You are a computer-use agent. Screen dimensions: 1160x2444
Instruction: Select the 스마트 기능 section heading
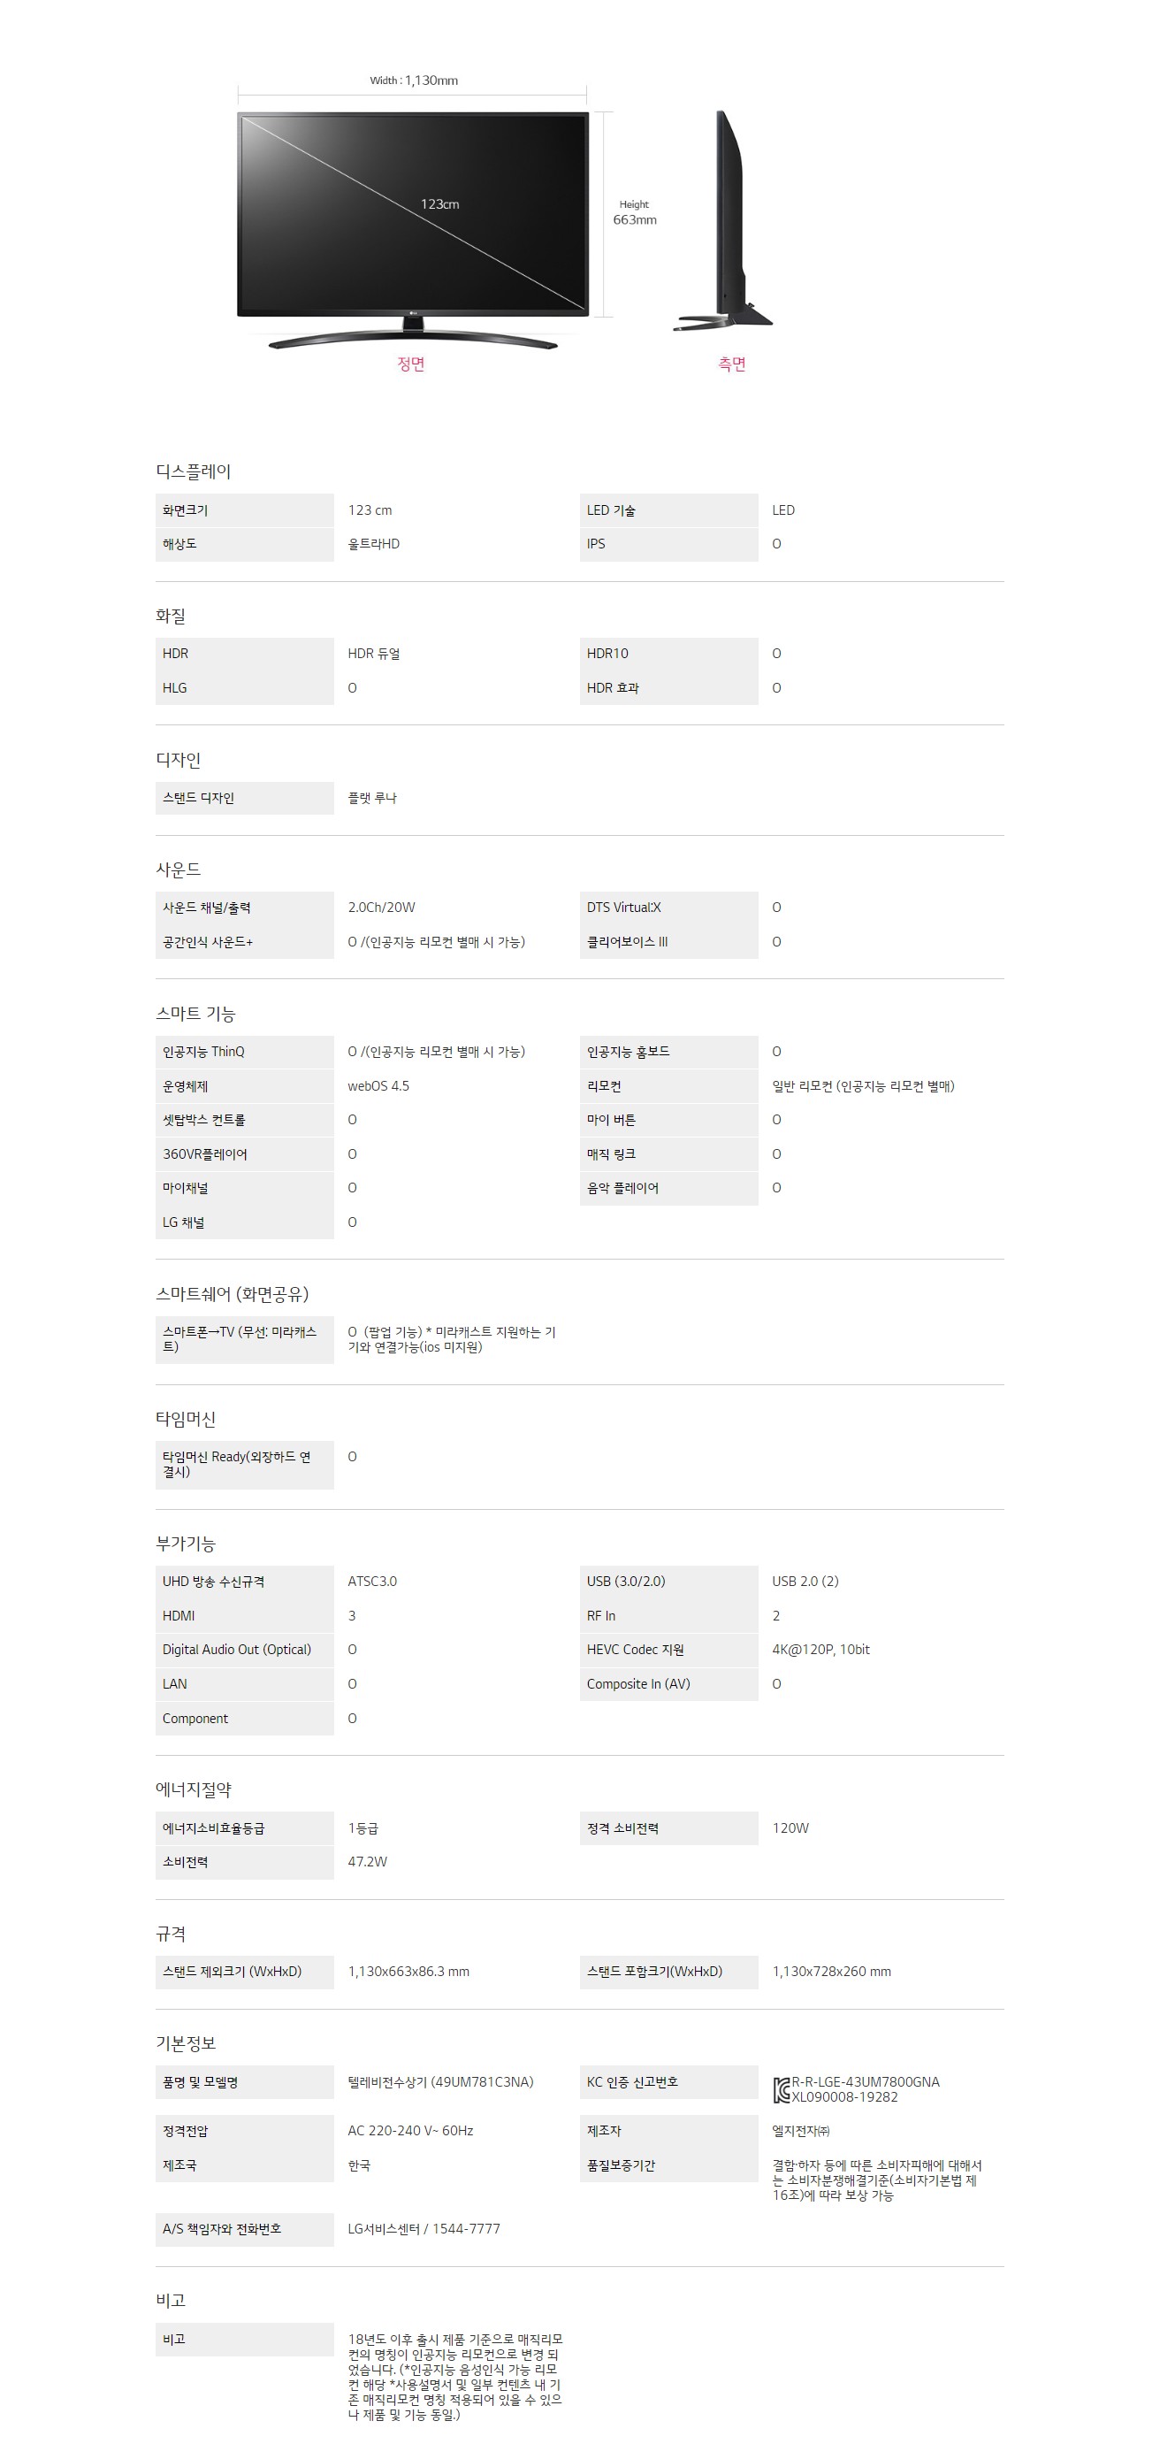195,1015
